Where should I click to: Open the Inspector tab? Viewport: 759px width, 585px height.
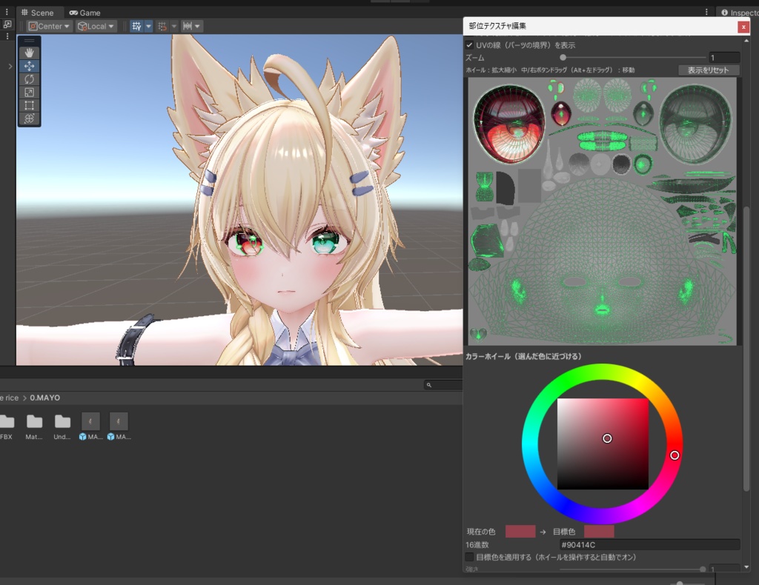coord(740,13)
